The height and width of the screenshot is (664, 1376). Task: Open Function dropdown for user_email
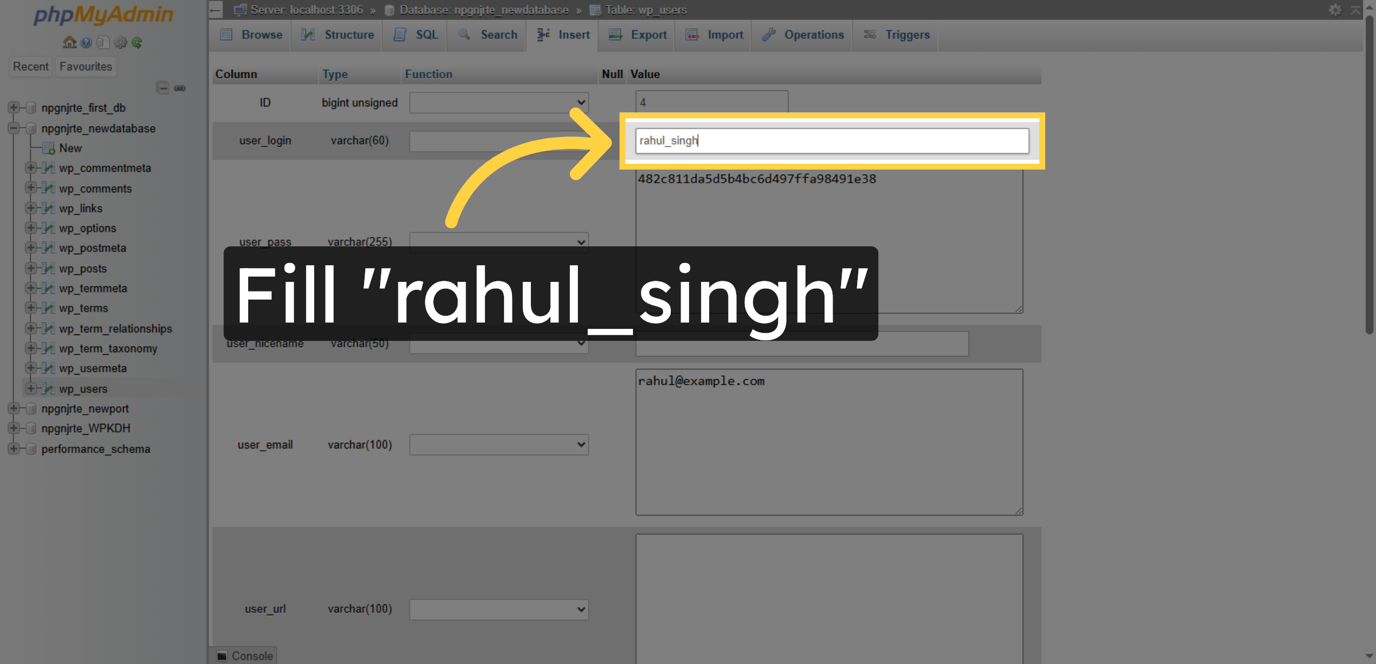pos(498,445)
